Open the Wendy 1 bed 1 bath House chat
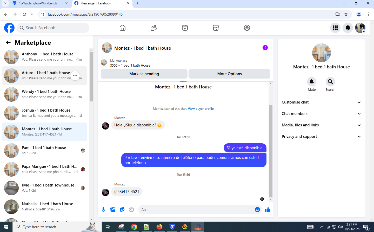Viewport: 374px width, 232px height. tap(45, 94)
